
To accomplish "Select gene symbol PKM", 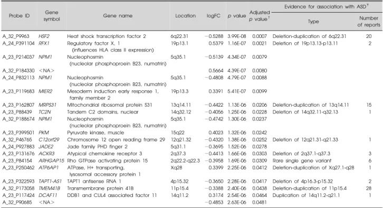I will pos(44,133).
